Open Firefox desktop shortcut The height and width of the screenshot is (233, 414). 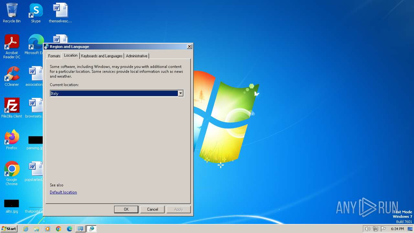tap(12, 140)
